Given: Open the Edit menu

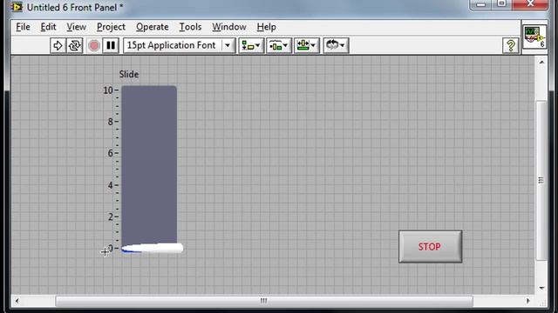Looking at the screenshot, I should [48, 27].
